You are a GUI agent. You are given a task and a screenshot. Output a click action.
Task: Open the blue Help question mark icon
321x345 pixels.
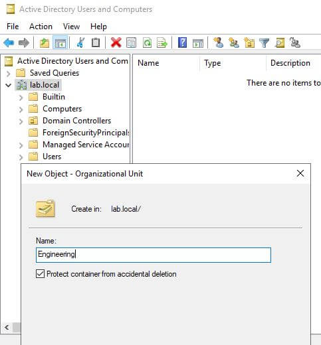pyautogui.click(x=182, y=42)
